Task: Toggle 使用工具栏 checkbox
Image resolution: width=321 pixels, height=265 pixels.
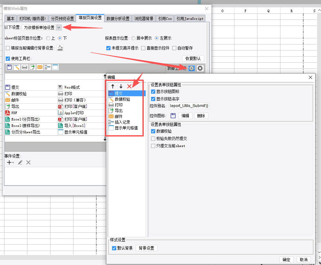Action: coord(8,58)
